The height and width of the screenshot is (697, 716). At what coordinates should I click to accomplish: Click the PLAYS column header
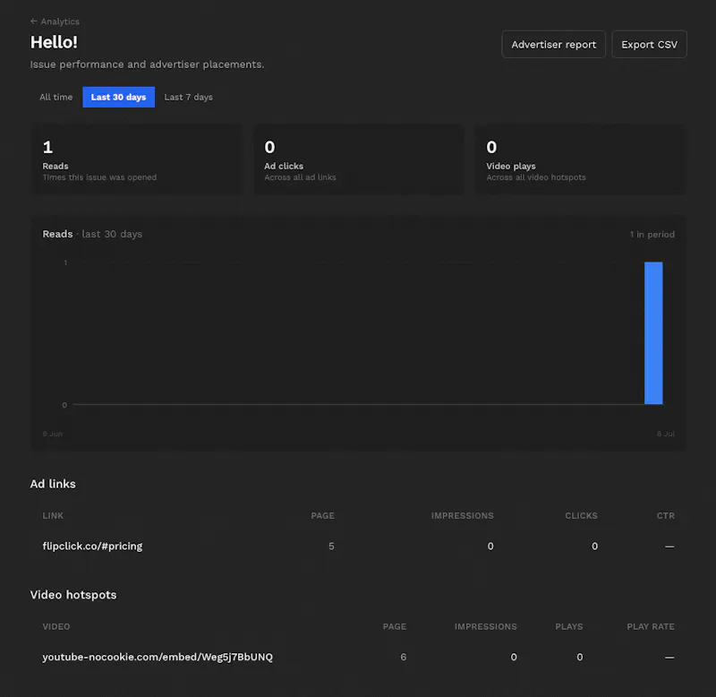(x=569, y=626)
